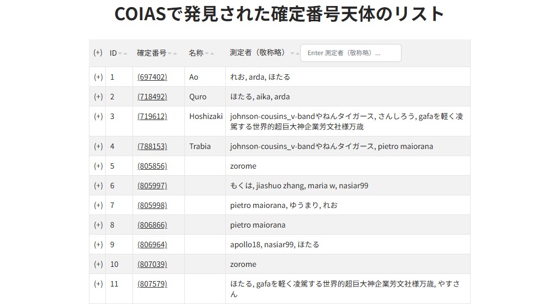Click the 名称 header label
This screenshot has width=547, height=304.
point(196,53)
